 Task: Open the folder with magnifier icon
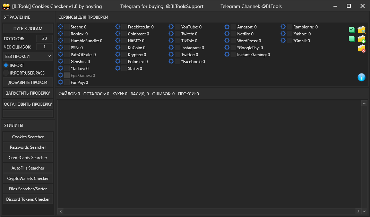361,30
